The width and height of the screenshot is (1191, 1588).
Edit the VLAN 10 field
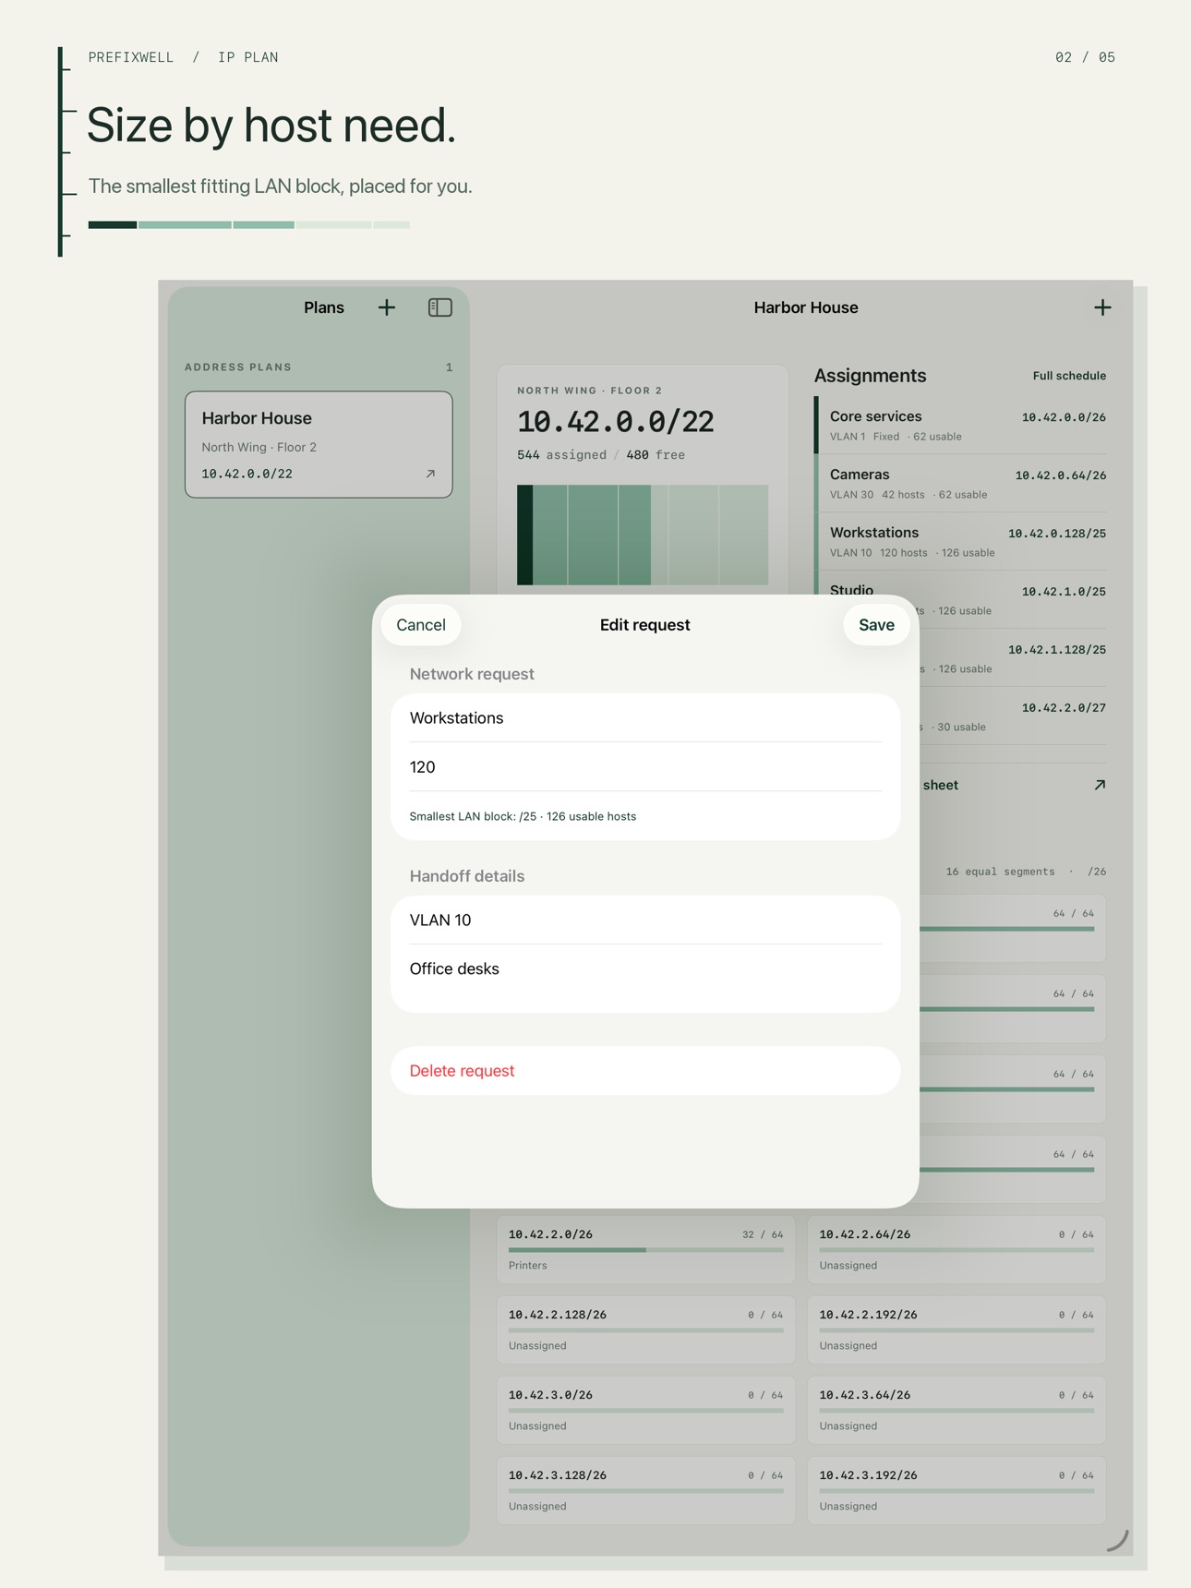[x=645, y=920]
